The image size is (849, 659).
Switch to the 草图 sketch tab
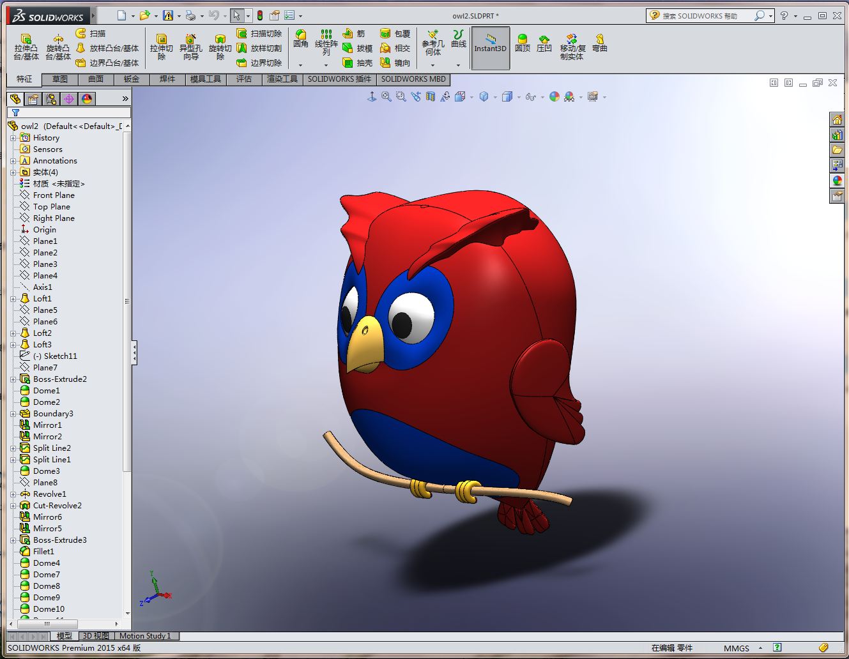(x=60, y=79)
